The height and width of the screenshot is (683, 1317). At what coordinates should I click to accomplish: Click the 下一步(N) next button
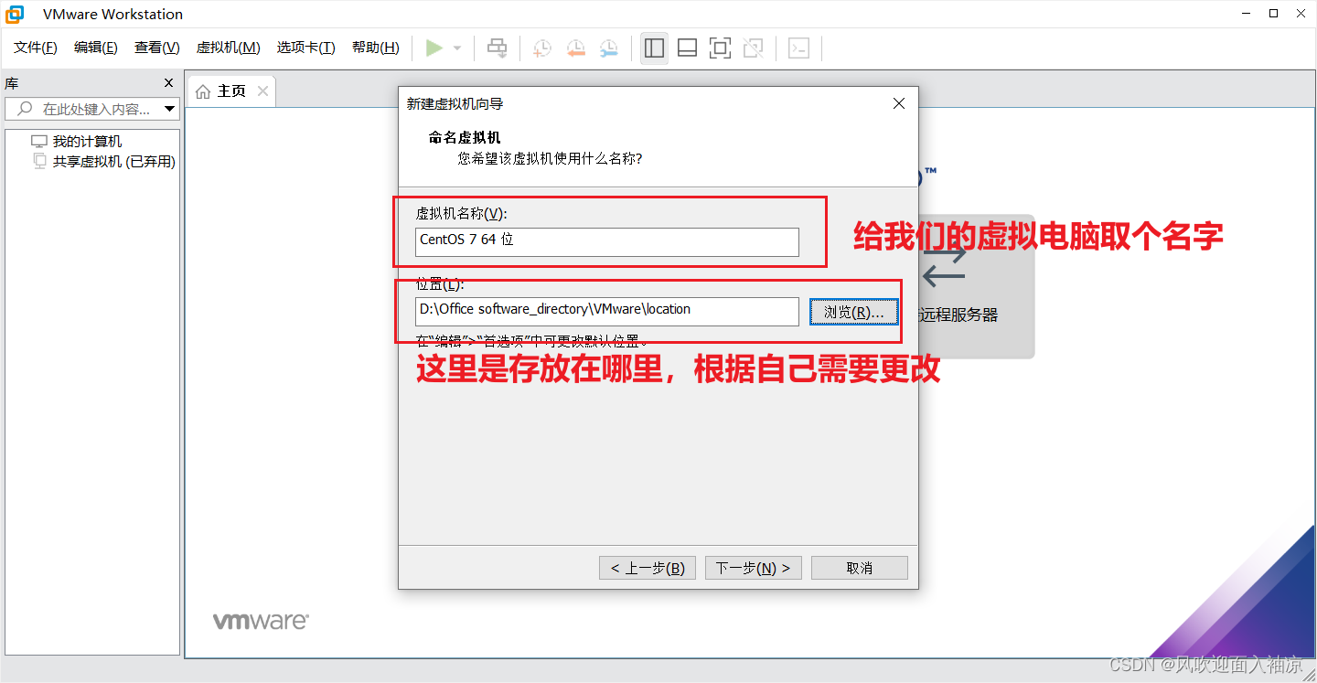tap(754, 568)
